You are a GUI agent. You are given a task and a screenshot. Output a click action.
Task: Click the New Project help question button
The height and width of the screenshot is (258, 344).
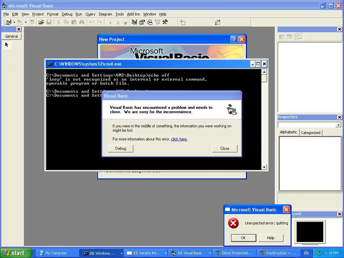[234, 39]
